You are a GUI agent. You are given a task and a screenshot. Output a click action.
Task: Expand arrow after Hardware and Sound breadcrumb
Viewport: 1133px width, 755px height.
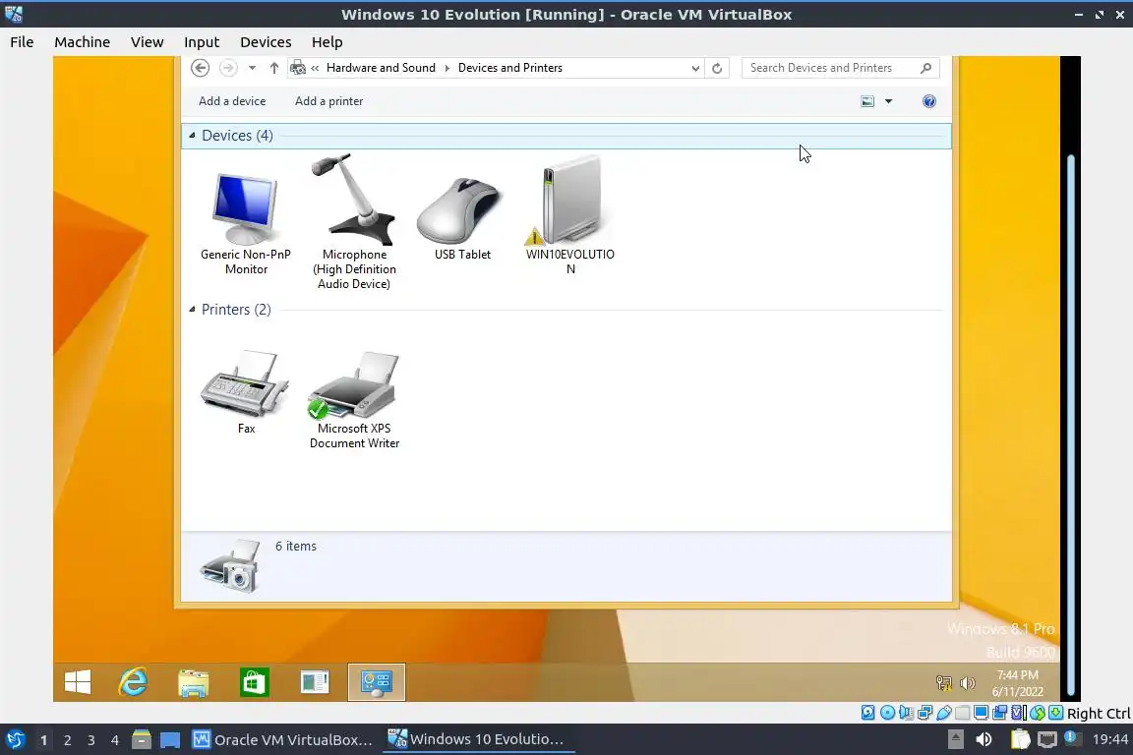click(447, 68)
